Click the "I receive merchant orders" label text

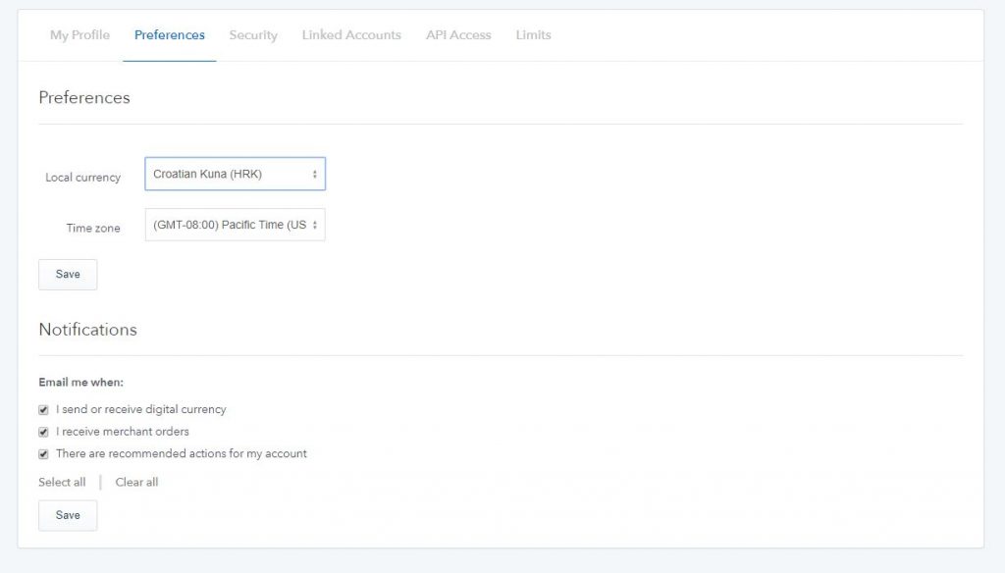click(123, 432)
